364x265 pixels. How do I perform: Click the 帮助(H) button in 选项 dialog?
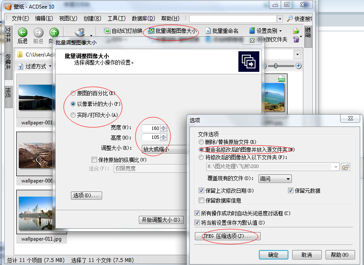pos(340,255)
